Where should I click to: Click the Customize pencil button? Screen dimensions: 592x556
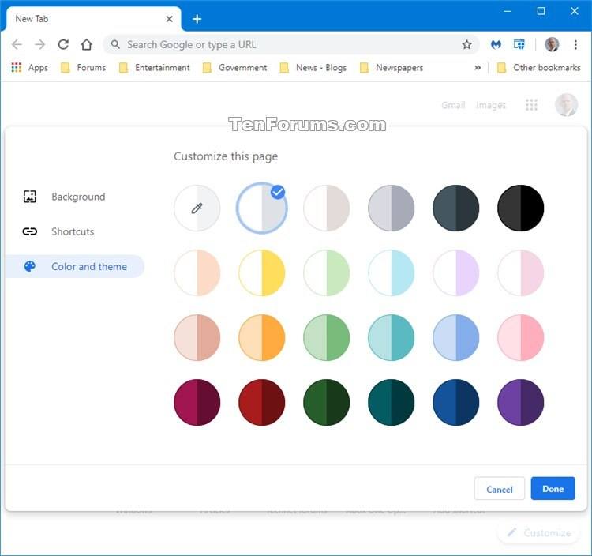[x=539, y=533]
